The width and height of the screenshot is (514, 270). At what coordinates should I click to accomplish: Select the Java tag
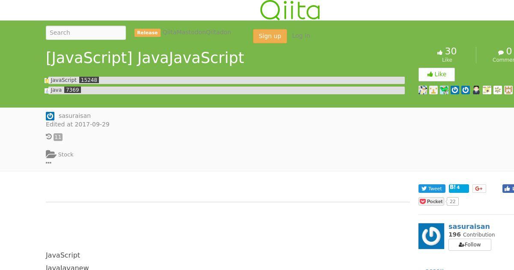(56, 90)
